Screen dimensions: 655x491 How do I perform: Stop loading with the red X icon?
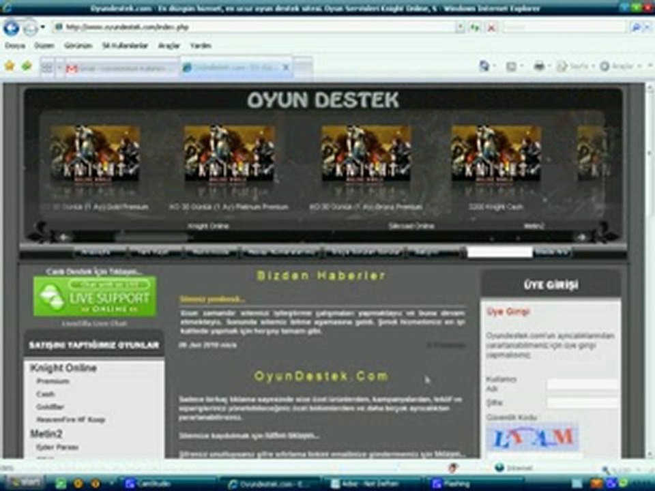492,27
